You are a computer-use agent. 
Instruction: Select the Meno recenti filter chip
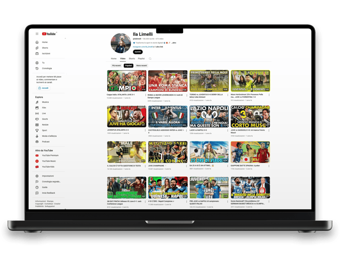tap(142, 65)
